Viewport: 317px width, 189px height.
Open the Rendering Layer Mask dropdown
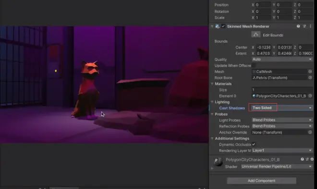pyautogui.click(x=282, y=151)
